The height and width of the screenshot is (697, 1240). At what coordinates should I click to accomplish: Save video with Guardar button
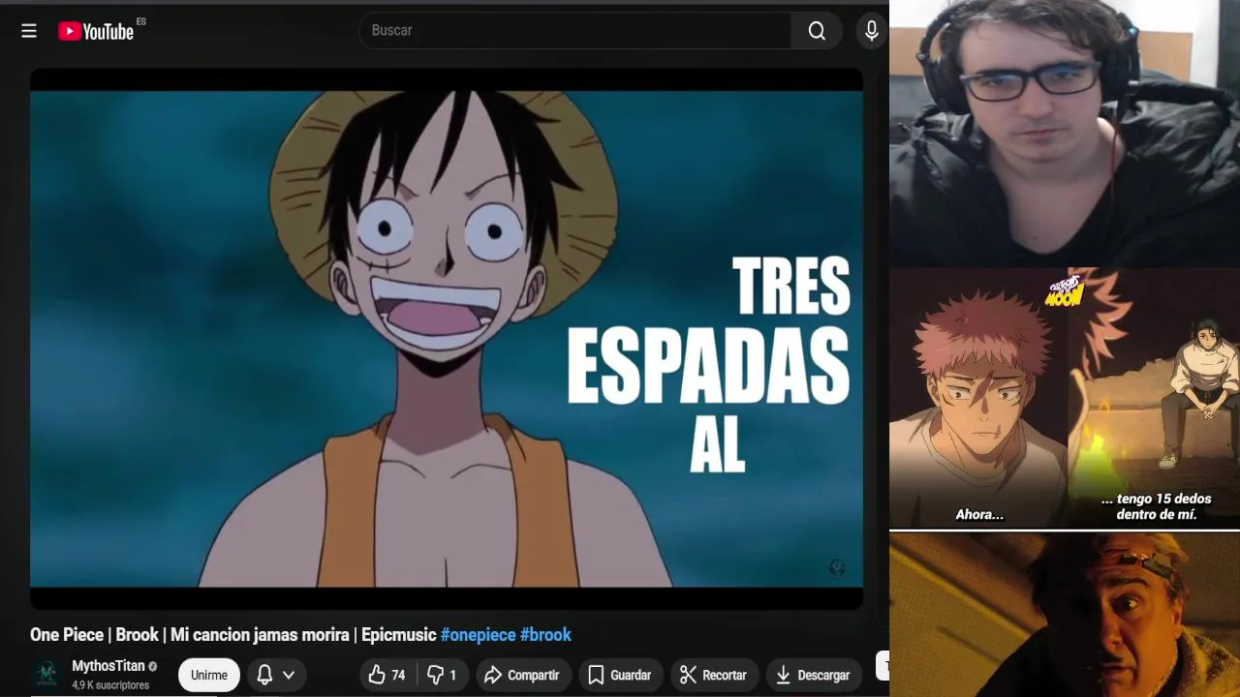620,675
